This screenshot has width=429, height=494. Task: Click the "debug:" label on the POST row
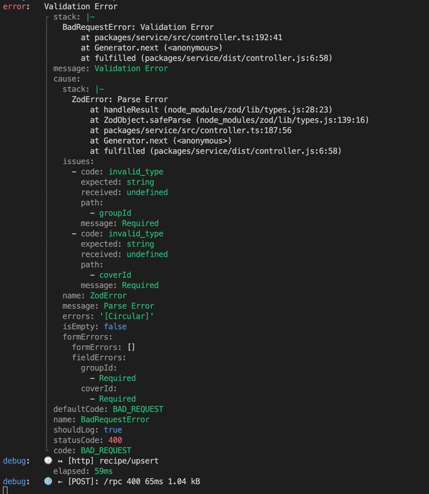(x=16, y=481)
